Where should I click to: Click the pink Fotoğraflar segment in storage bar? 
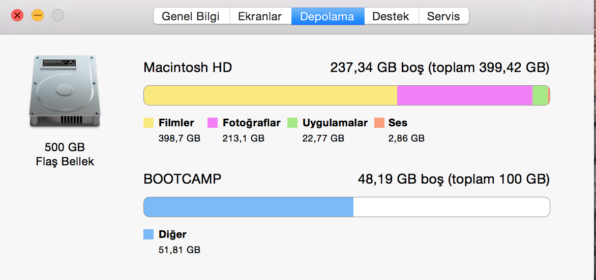tap(464, 95)
